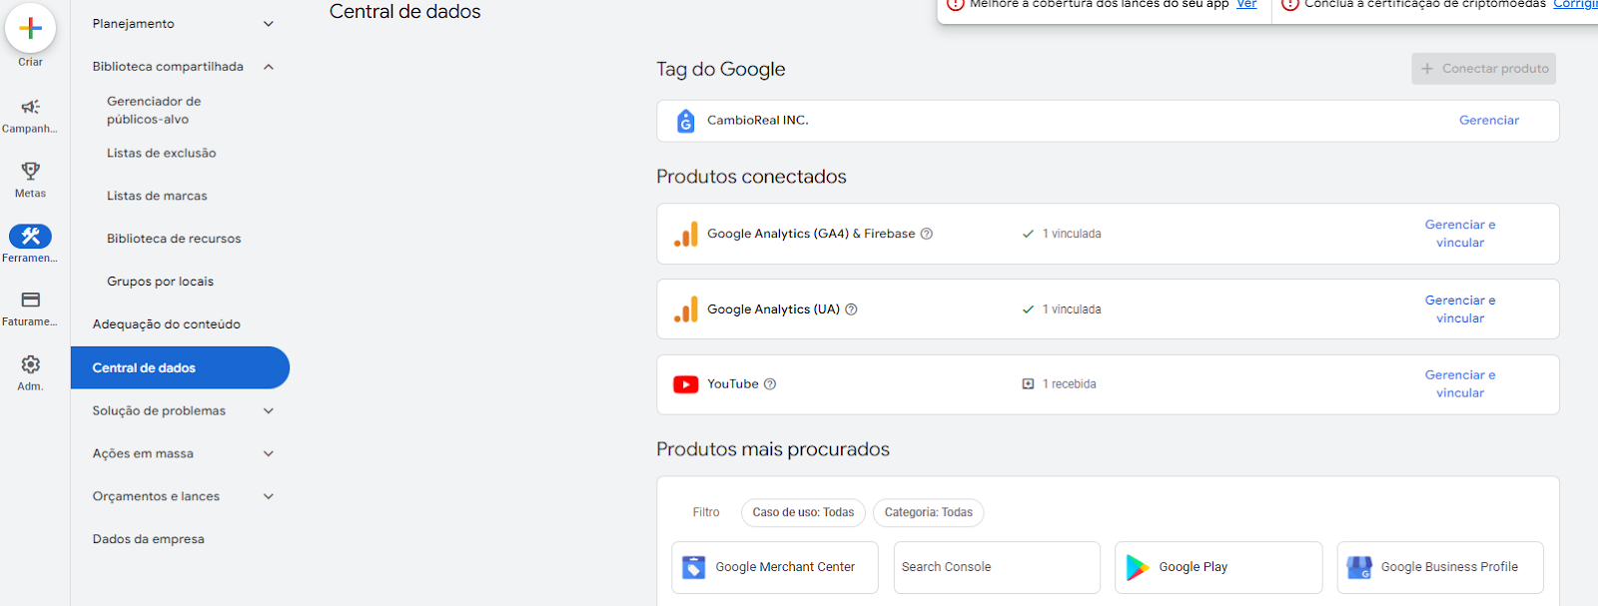Expand Ações em massa section
This screenshot has height=606, width=1598.
268,454
